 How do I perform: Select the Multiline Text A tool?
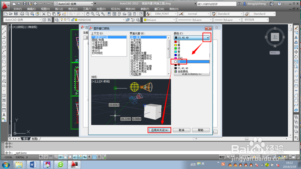coord(4,115)
